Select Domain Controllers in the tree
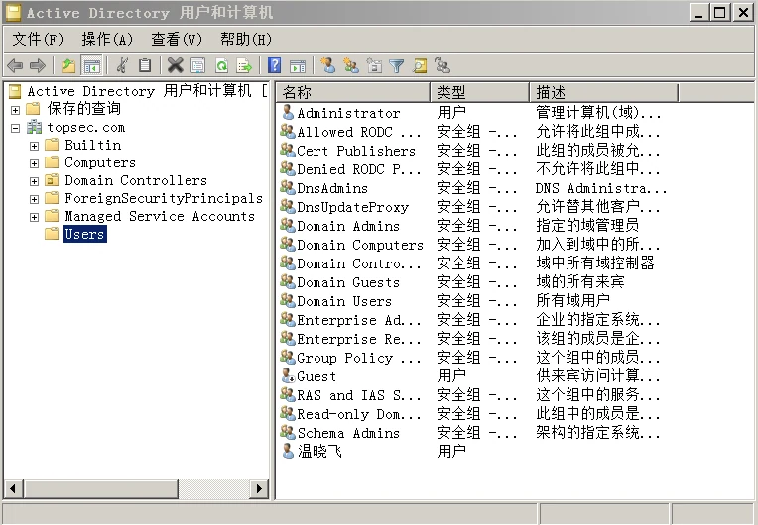The image size is (758, 525). tap(136, 180)
